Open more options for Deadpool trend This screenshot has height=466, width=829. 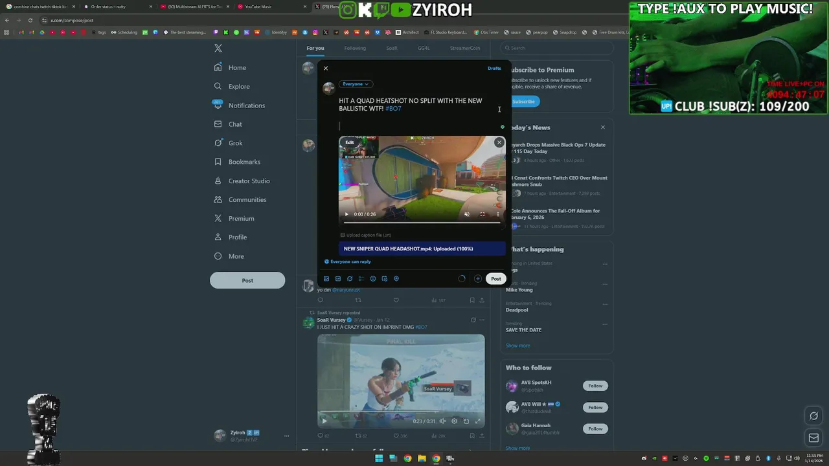(605, 304)
